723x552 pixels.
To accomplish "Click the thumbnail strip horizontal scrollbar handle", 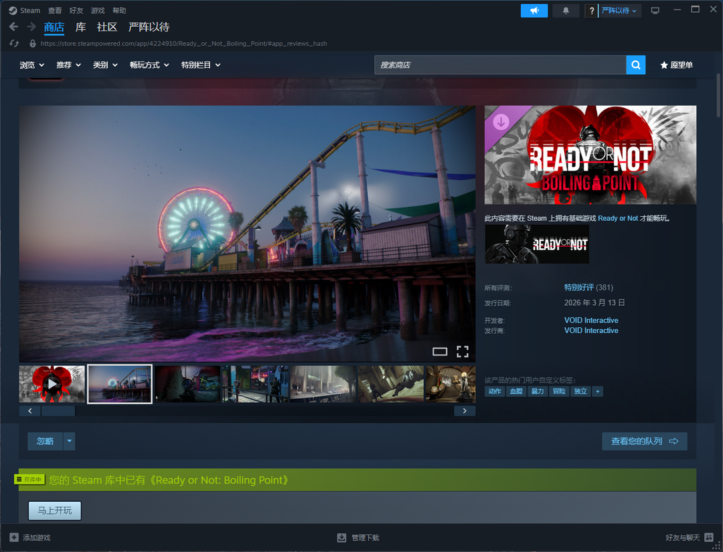I will point(58,411).
